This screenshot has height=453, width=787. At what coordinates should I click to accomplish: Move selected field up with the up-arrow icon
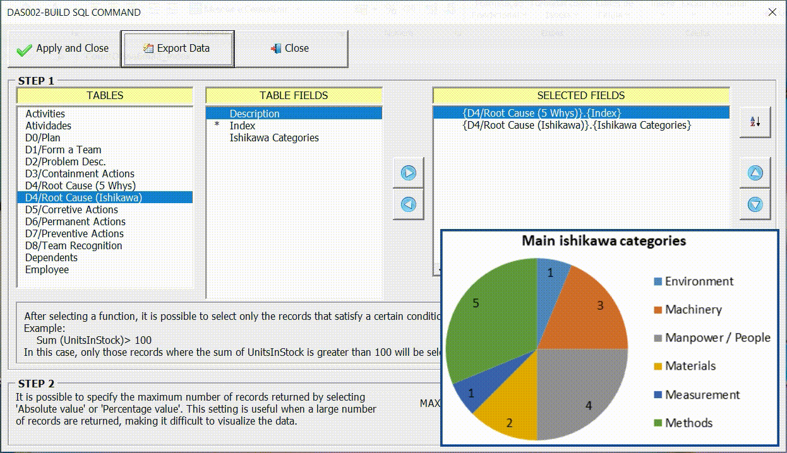click(755, 173)
